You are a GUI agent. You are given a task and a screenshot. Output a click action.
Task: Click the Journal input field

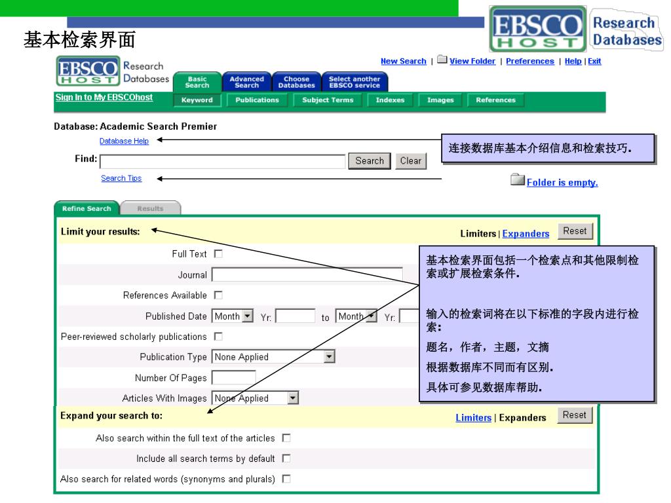coord(307,274)
